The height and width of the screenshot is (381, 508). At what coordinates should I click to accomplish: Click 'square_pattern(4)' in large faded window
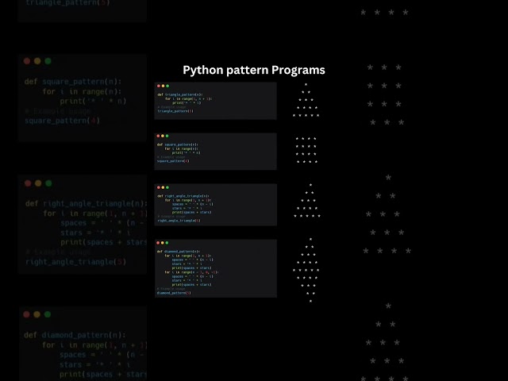click(x=62, y=121)
